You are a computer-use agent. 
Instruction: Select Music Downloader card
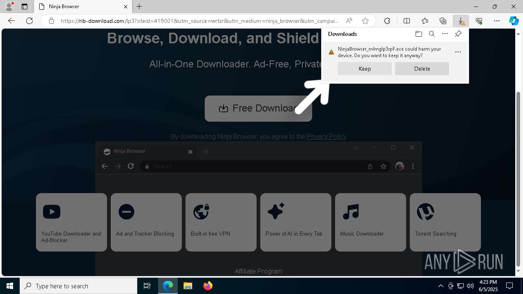pos(371,222)
